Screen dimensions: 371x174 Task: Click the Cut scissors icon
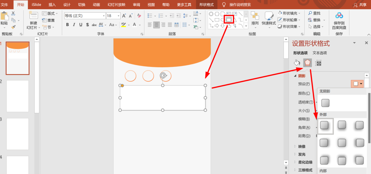coord(13,13)
